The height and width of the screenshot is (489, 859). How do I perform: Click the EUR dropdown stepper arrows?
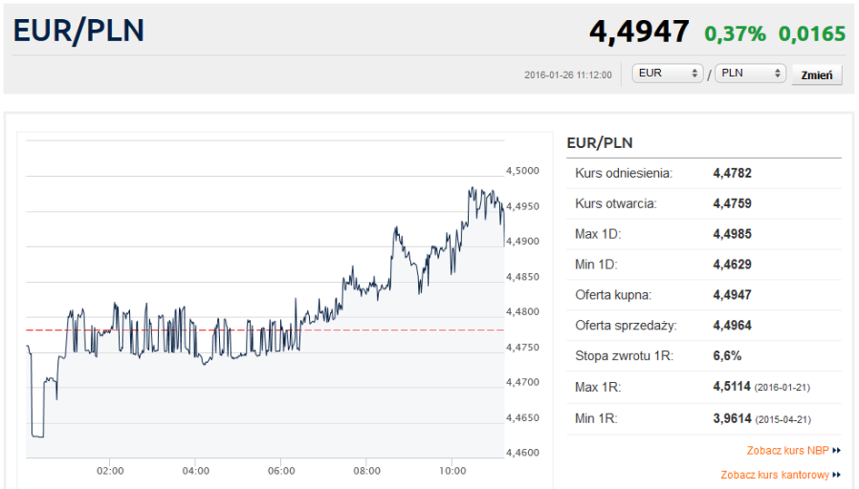tap(694, 73)
